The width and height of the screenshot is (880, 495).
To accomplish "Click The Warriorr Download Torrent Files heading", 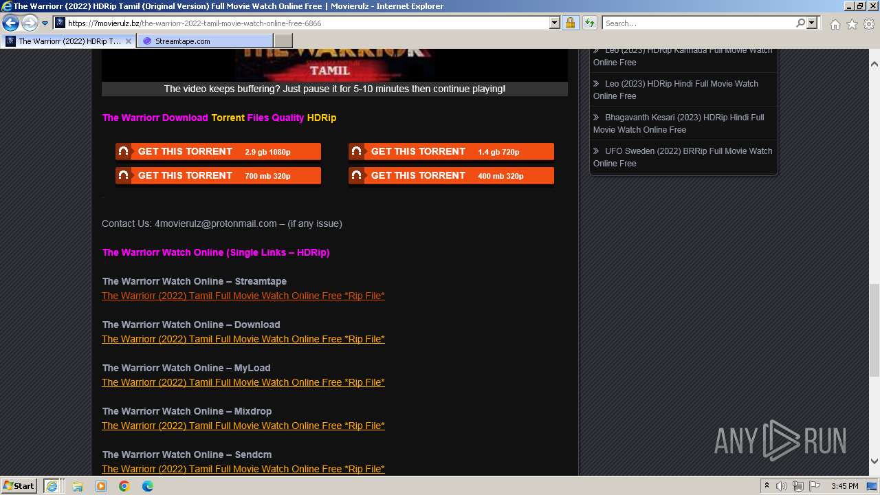I will (x=219, y=118).
